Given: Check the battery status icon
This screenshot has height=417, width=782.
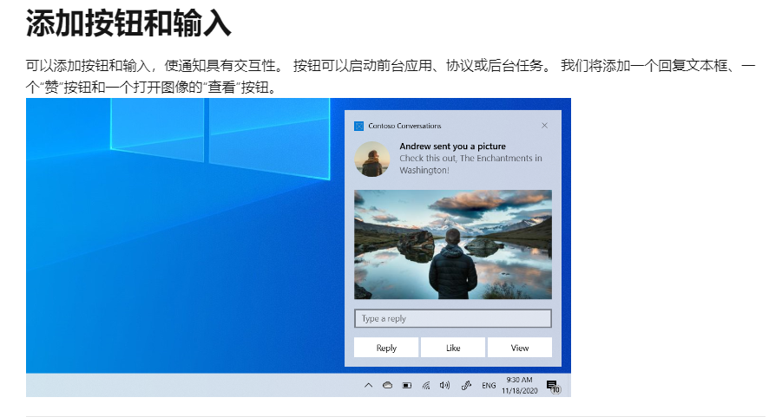Looking at the screenshot, I should point(407,385).
